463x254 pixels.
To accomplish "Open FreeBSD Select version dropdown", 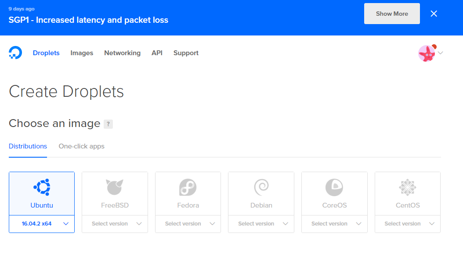I will coord(115,224).
